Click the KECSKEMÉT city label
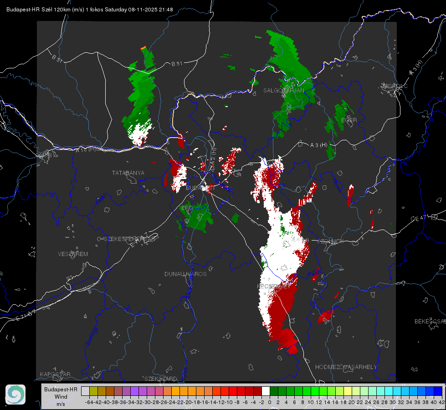The height and width of the screenshot is (410, 446). [274, 286]
